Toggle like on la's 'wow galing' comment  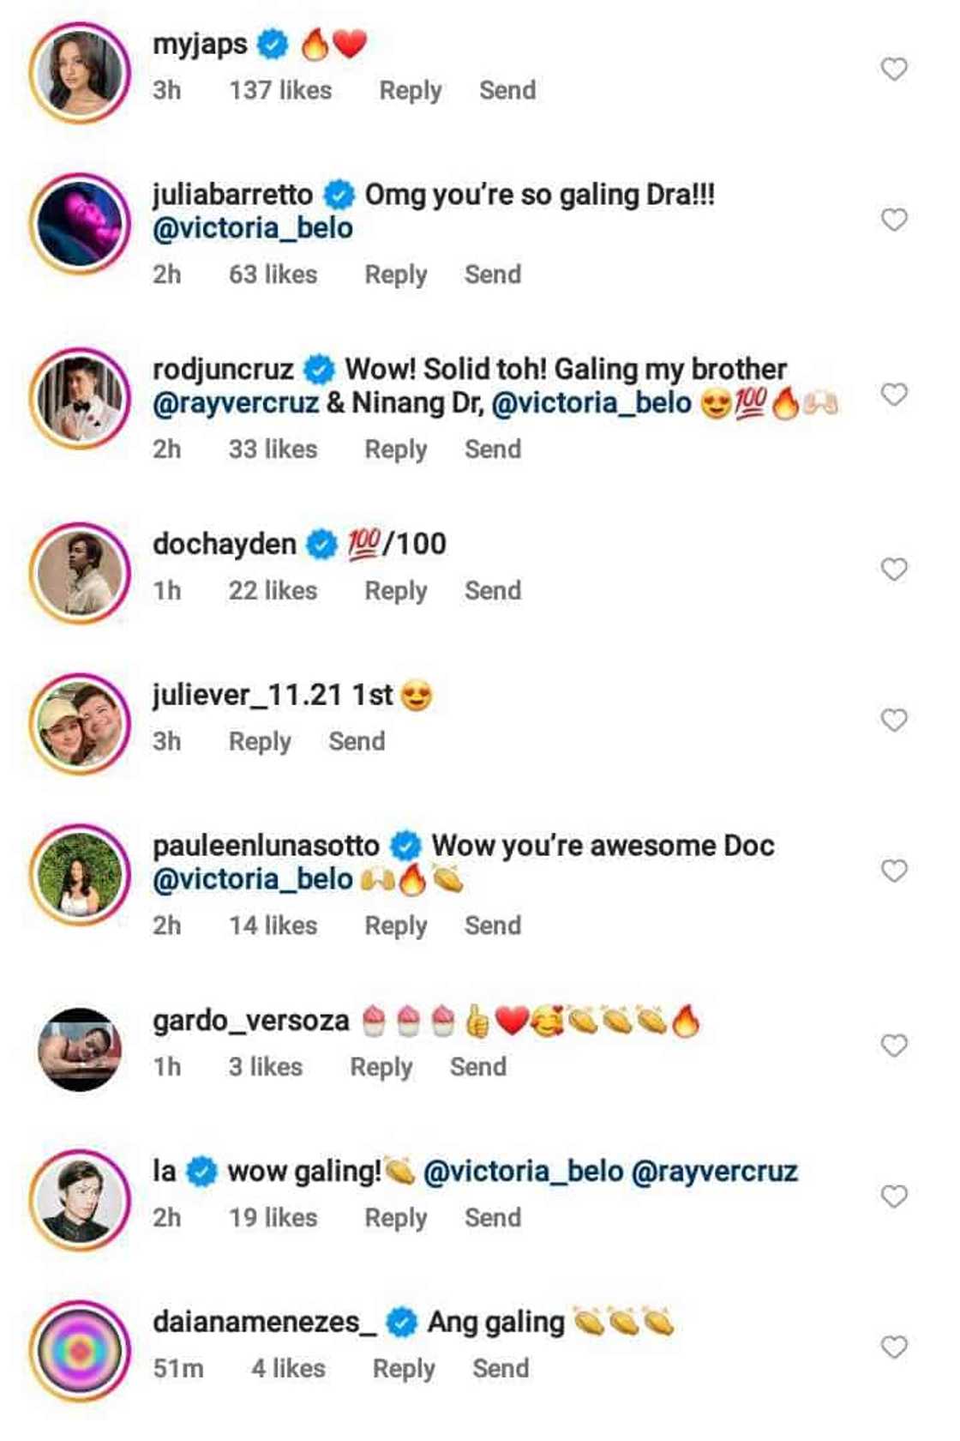coord(894,1197)
